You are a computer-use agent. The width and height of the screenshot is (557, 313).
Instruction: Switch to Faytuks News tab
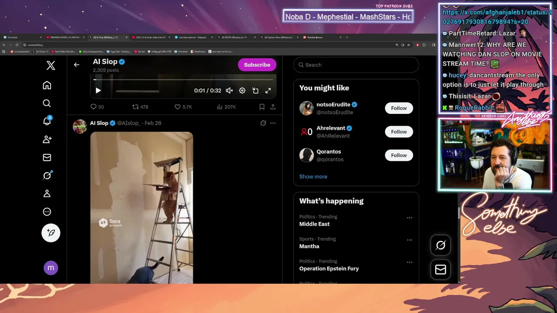point(279,37)
